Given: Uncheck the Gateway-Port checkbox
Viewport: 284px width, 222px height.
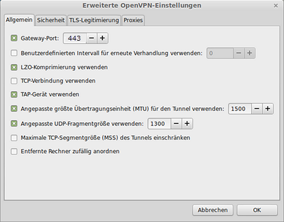Looking at the screenshot, I should [x=14, y=38].
